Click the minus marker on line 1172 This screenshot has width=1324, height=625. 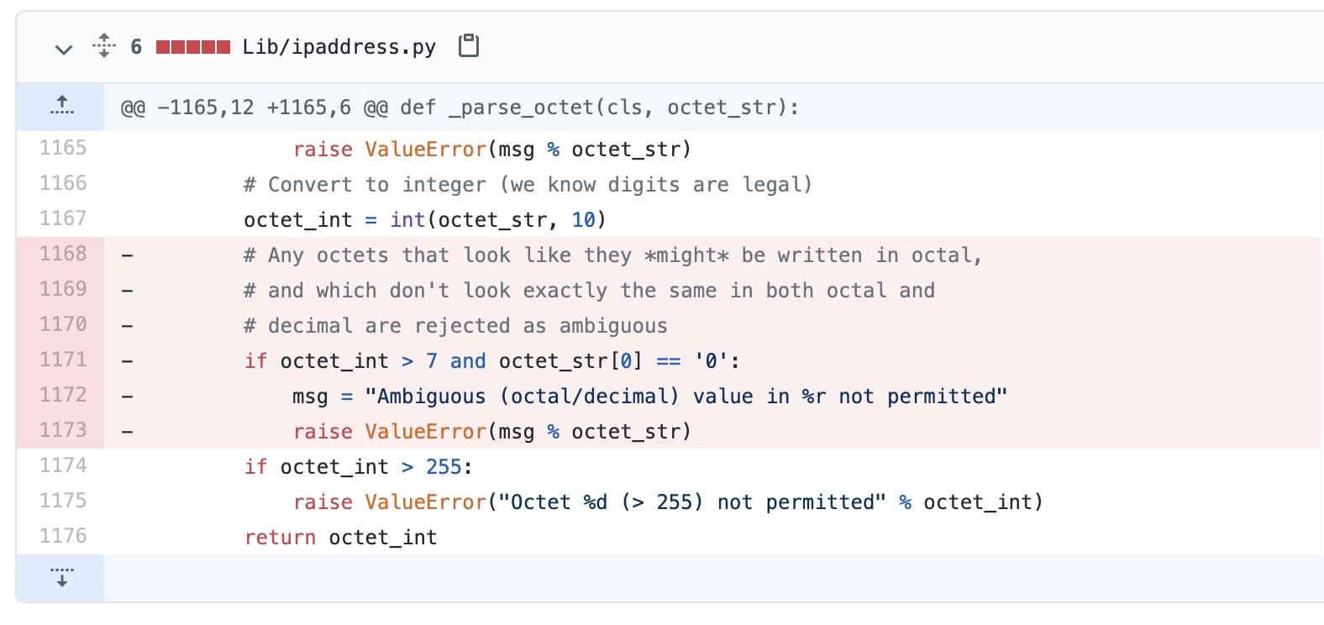pyautogui.click(x=127, y=396)
